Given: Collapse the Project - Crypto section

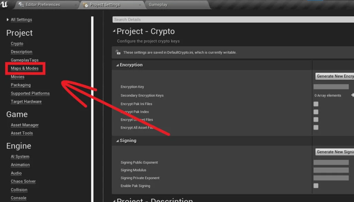Looking at the screenshot, I should (114, 31).
